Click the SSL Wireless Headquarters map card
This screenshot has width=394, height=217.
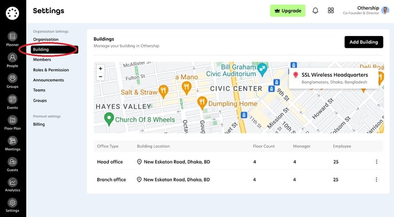point(334,78)
